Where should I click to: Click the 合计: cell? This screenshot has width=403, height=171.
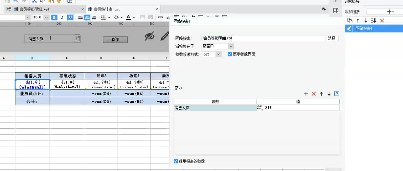33,101
